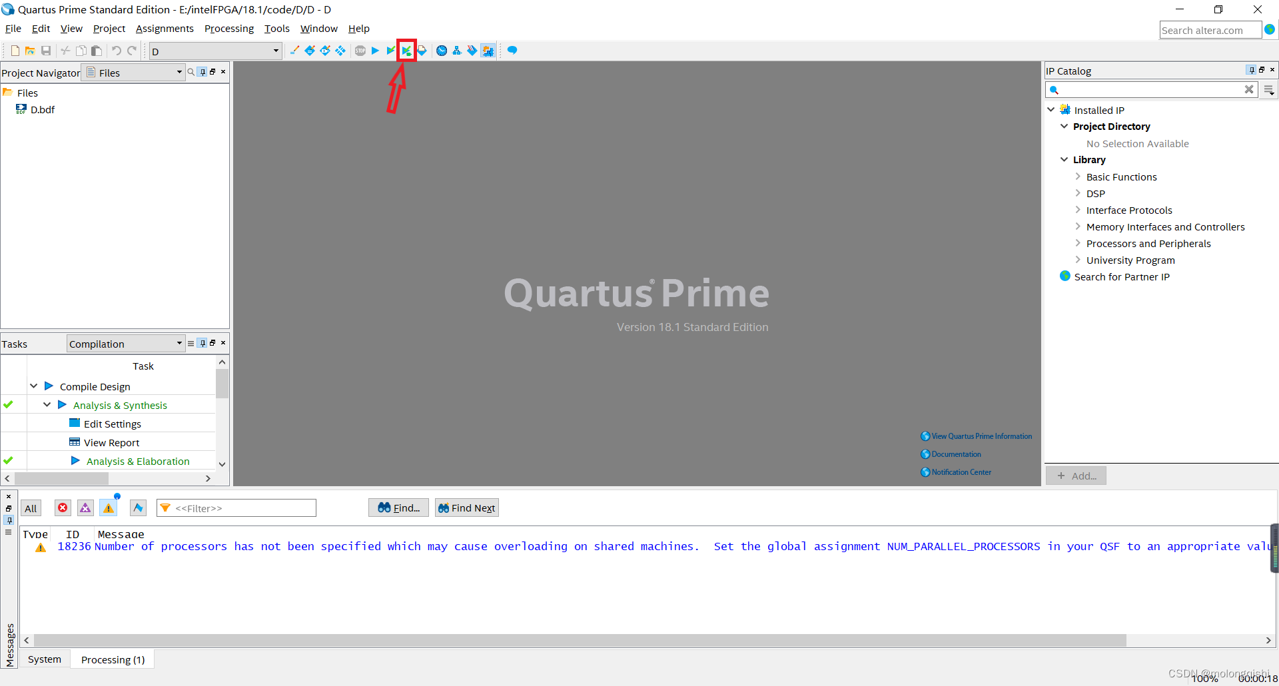Toggle display of error messages in Messages panel

pos(62,508)
